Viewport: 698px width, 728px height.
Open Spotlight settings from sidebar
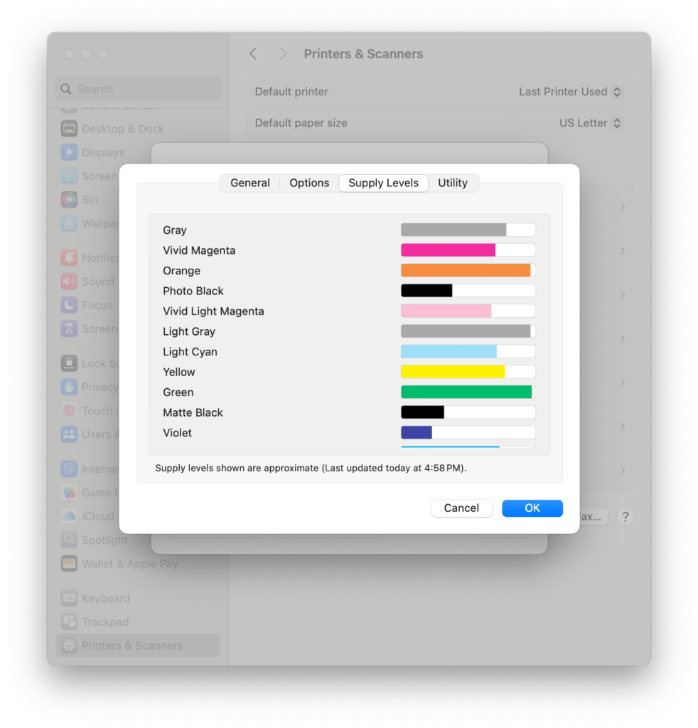[68, 540]
